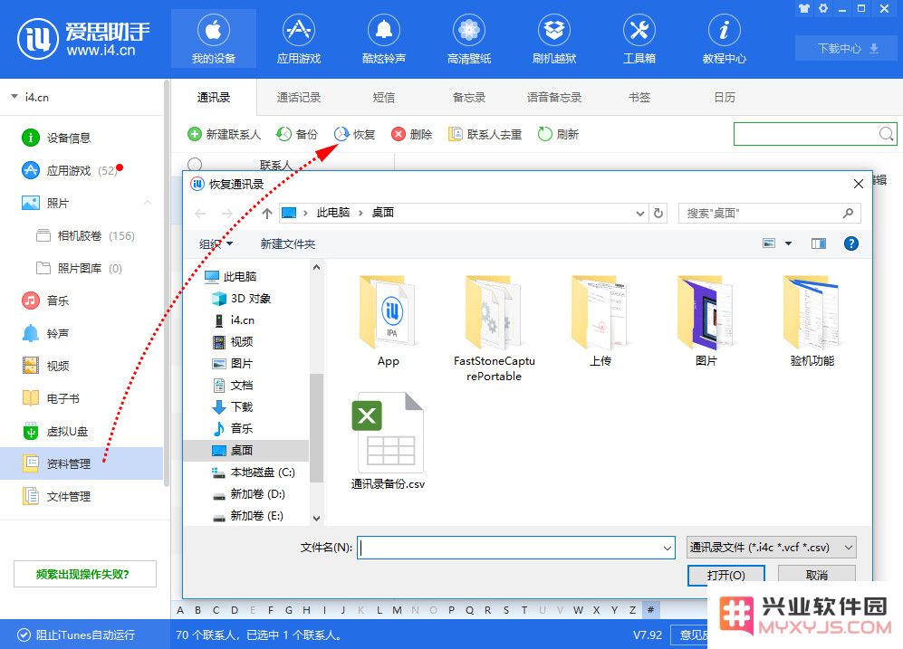This screenshot has height=649, width=903.
Task: Click the 恢复 contacts button
Action: (x=354, y=134)
